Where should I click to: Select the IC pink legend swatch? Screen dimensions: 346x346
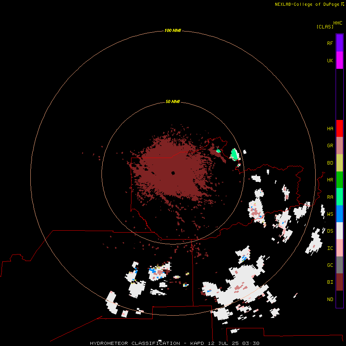pos(339,248)
